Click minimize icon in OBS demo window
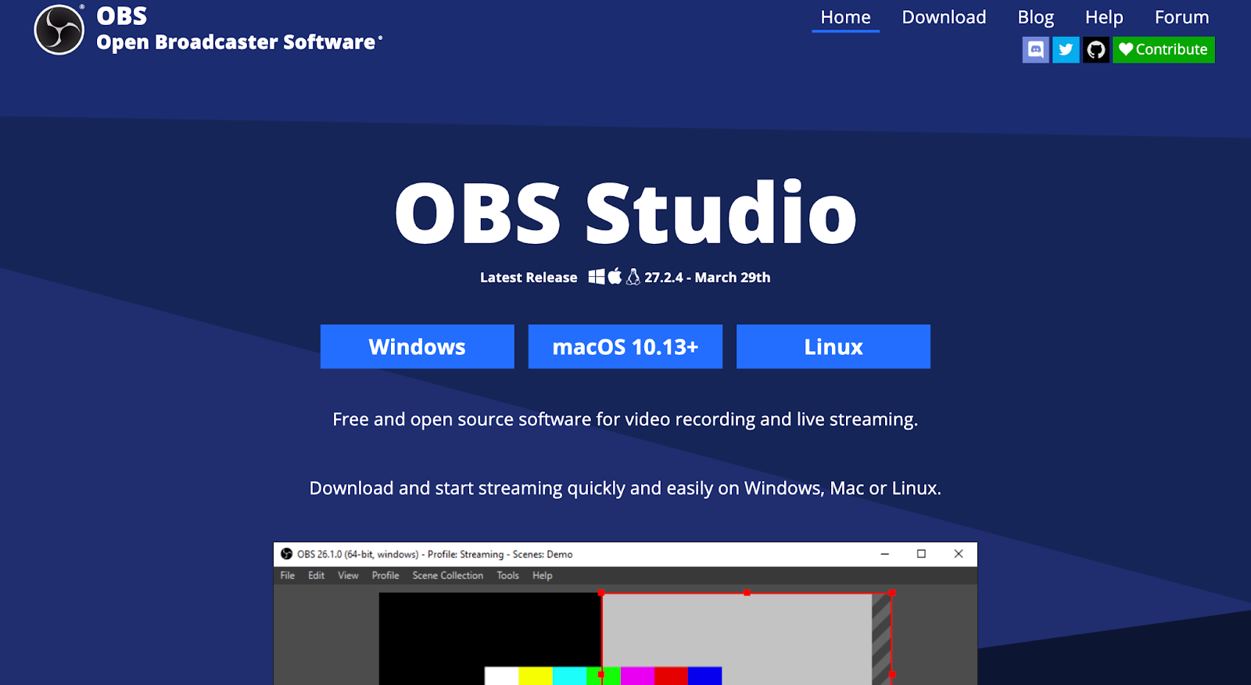This screenshot has height=685, width=1251. [885, 554]
